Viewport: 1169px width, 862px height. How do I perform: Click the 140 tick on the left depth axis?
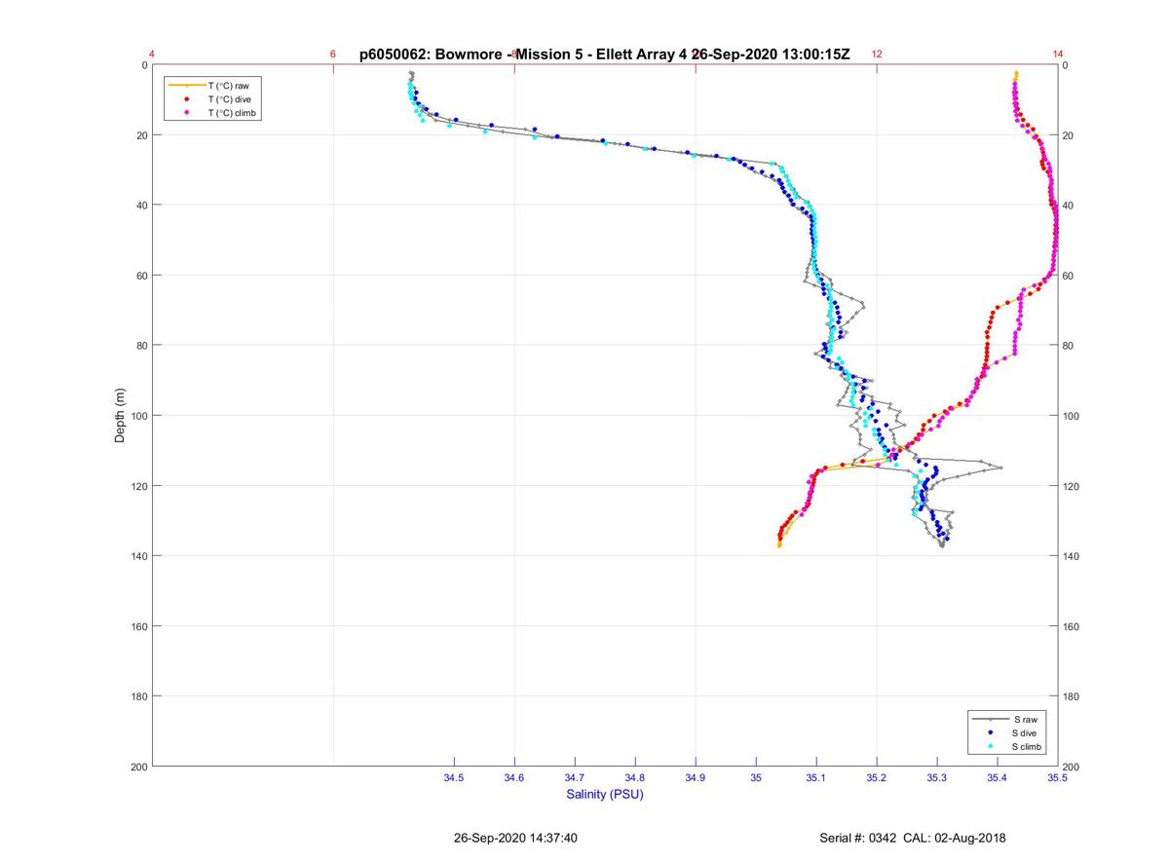click(138, 556)
